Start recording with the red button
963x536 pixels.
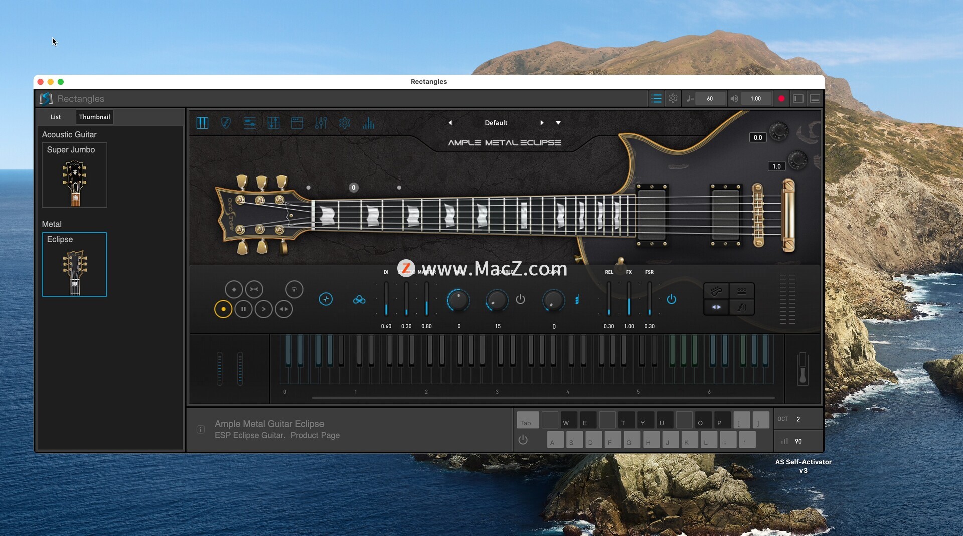[781, 99]
